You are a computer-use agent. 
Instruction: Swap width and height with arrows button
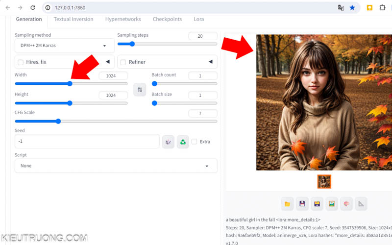pos(140,90)
